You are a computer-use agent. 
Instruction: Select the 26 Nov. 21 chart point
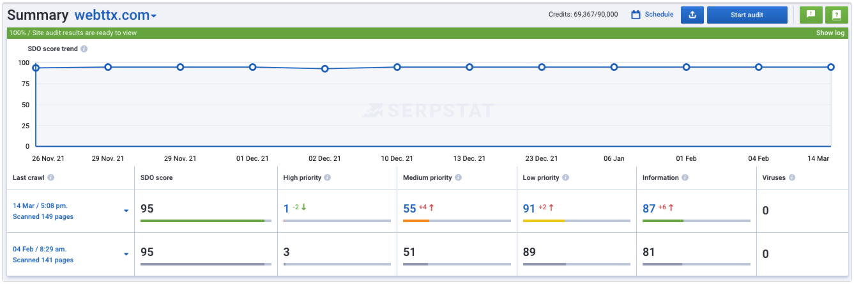coord(36,68)
